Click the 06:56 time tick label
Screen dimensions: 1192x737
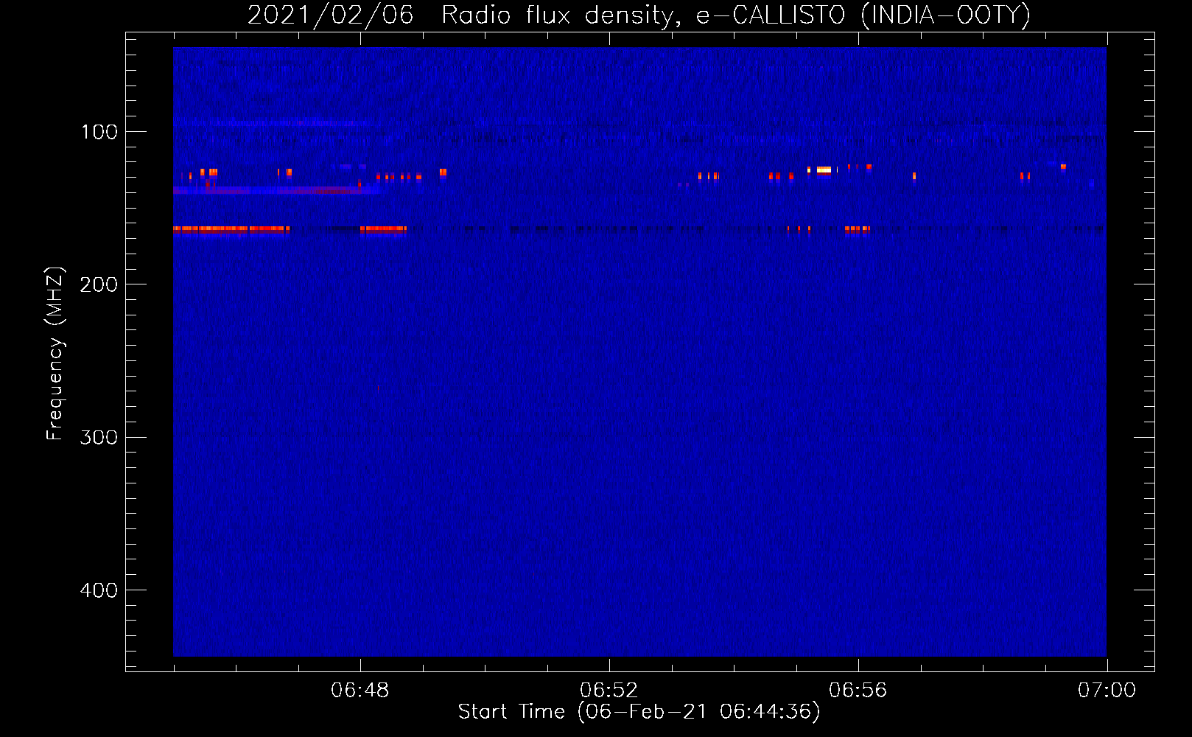[858, 691]
